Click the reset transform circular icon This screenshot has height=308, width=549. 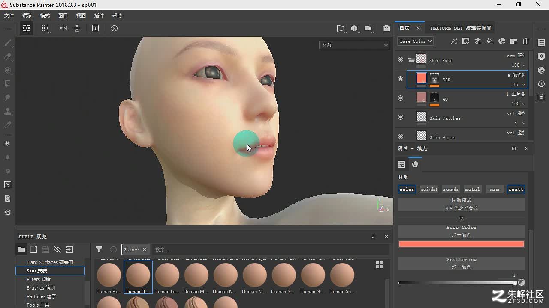coord(114,28)
